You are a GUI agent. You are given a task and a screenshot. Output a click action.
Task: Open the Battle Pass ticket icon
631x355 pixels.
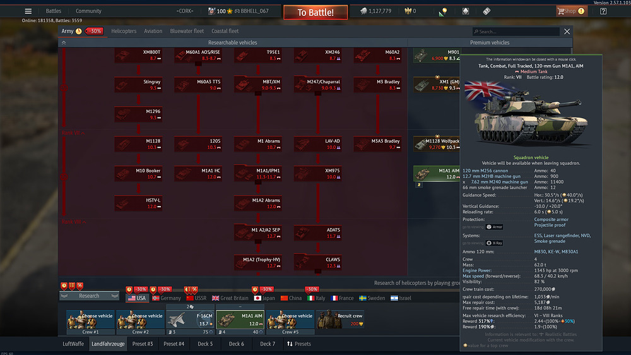coord(487,11)
